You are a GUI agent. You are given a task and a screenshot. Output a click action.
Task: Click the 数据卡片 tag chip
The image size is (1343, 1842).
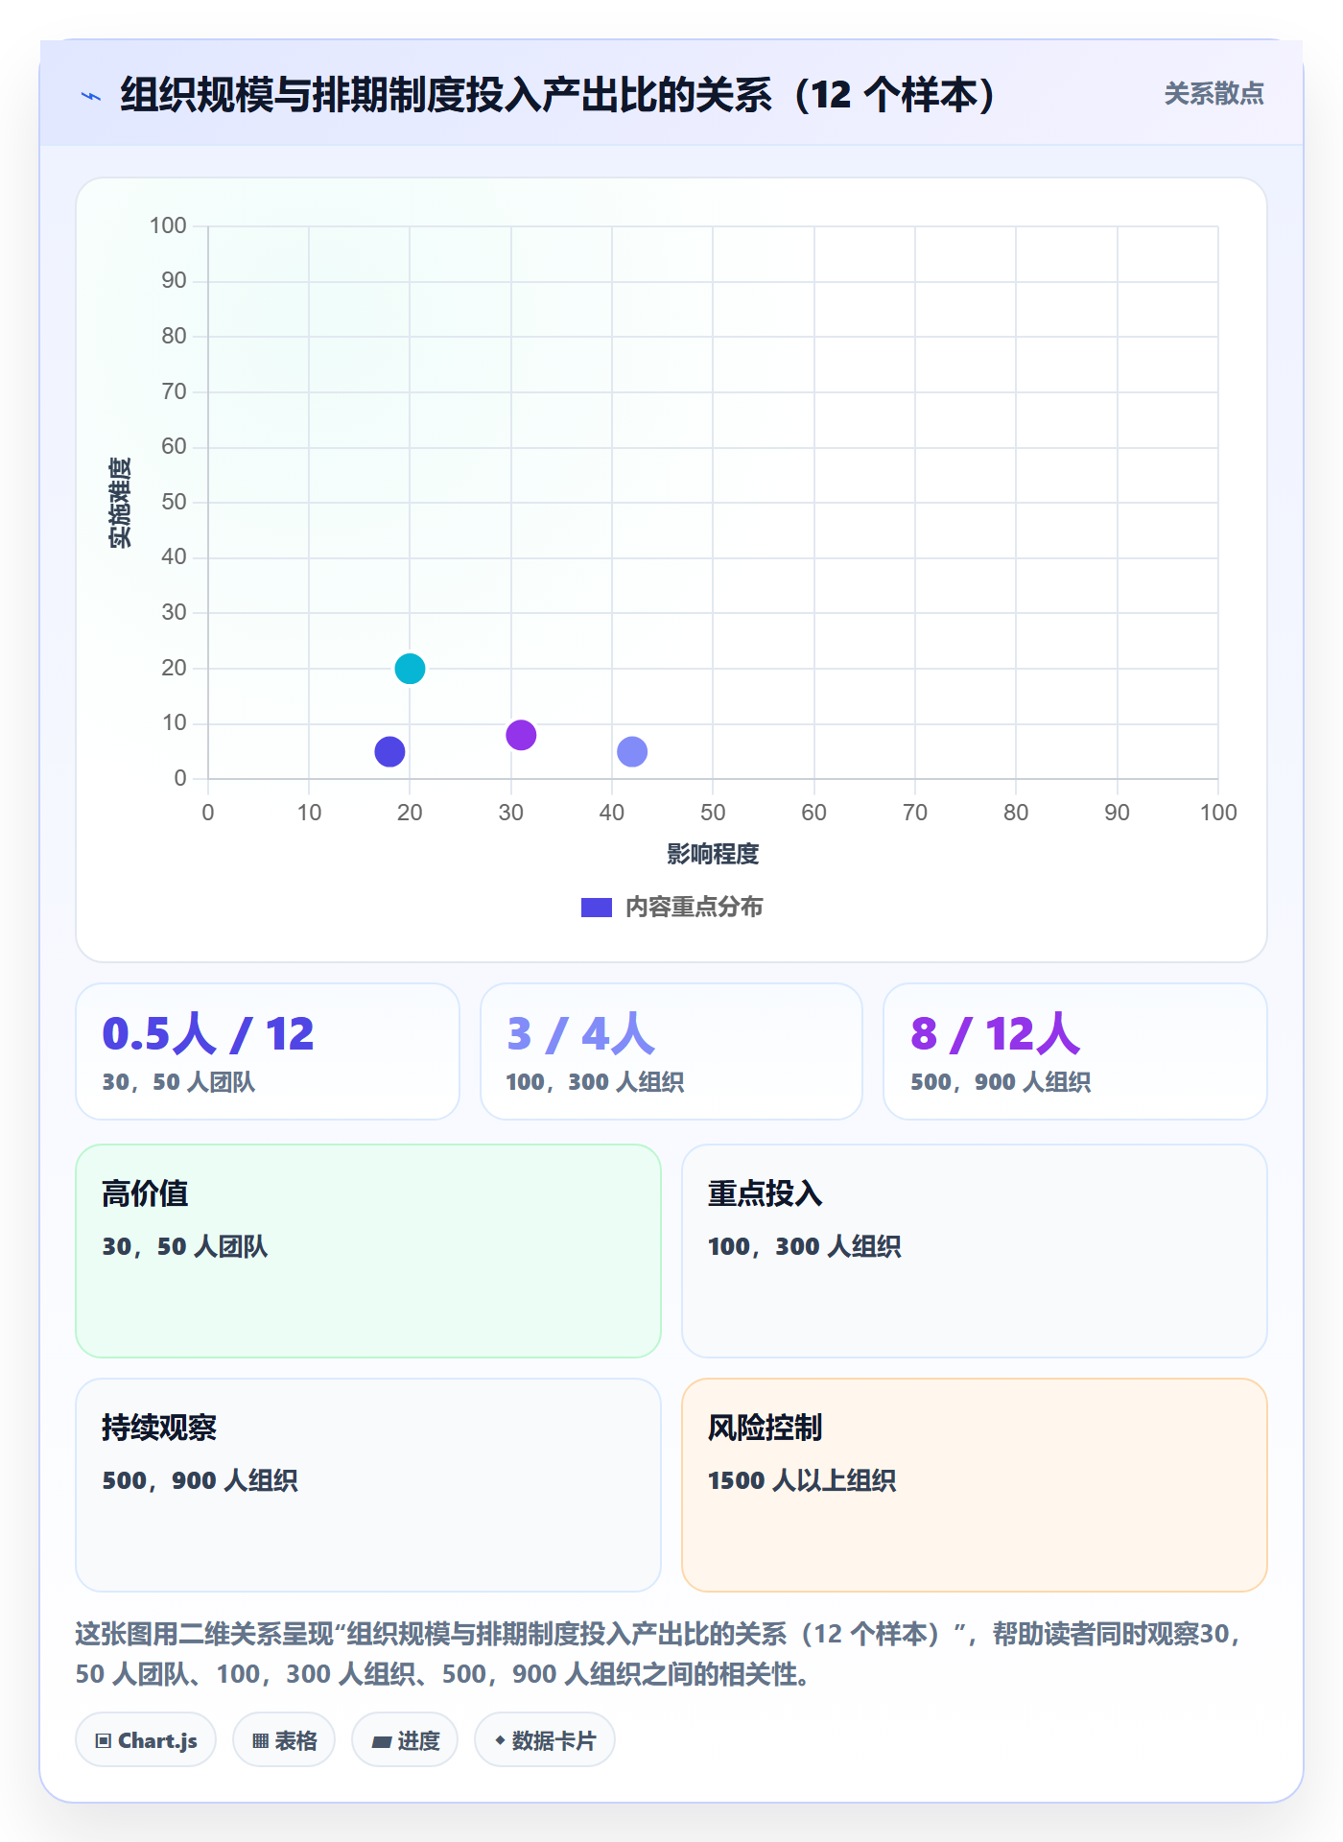pyautogui.click(x=545, y=1740)
